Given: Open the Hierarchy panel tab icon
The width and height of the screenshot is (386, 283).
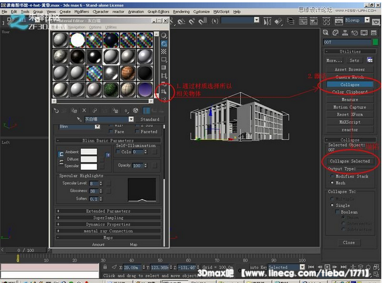Looking at the screenshot, I should [345, 33].
